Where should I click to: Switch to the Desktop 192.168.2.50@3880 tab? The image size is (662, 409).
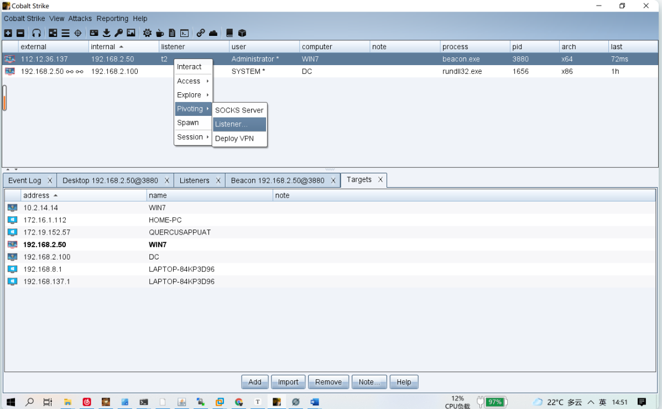point(110,180)
